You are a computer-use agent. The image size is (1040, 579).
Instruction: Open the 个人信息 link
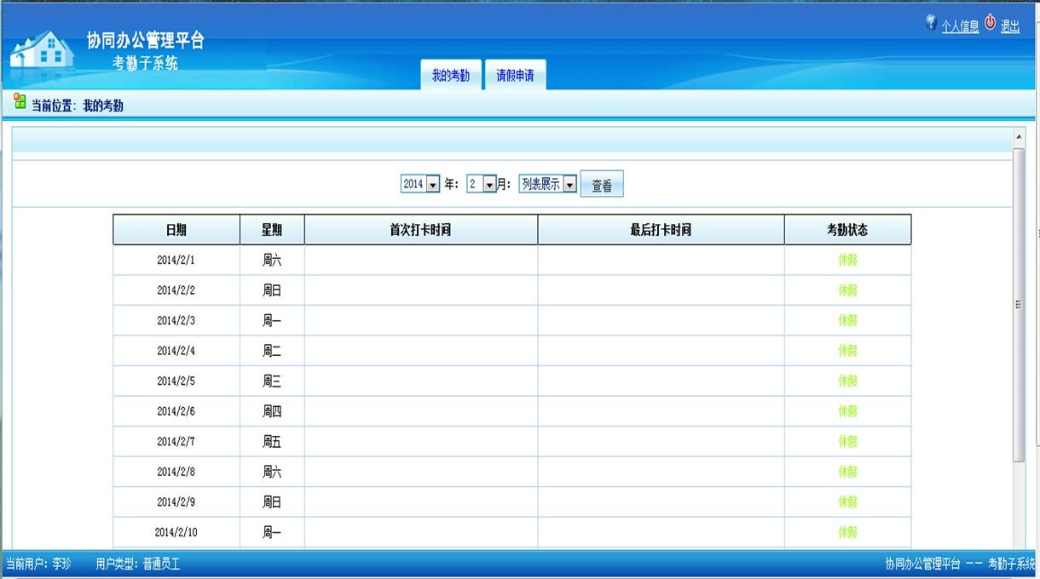[x=960, y=26]
